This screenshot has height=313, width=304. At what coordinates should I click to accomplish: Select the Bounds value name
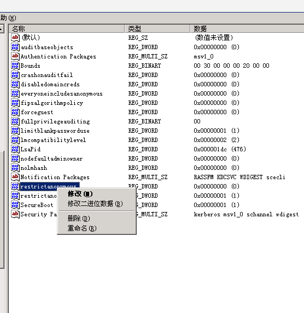pos(31,66)
